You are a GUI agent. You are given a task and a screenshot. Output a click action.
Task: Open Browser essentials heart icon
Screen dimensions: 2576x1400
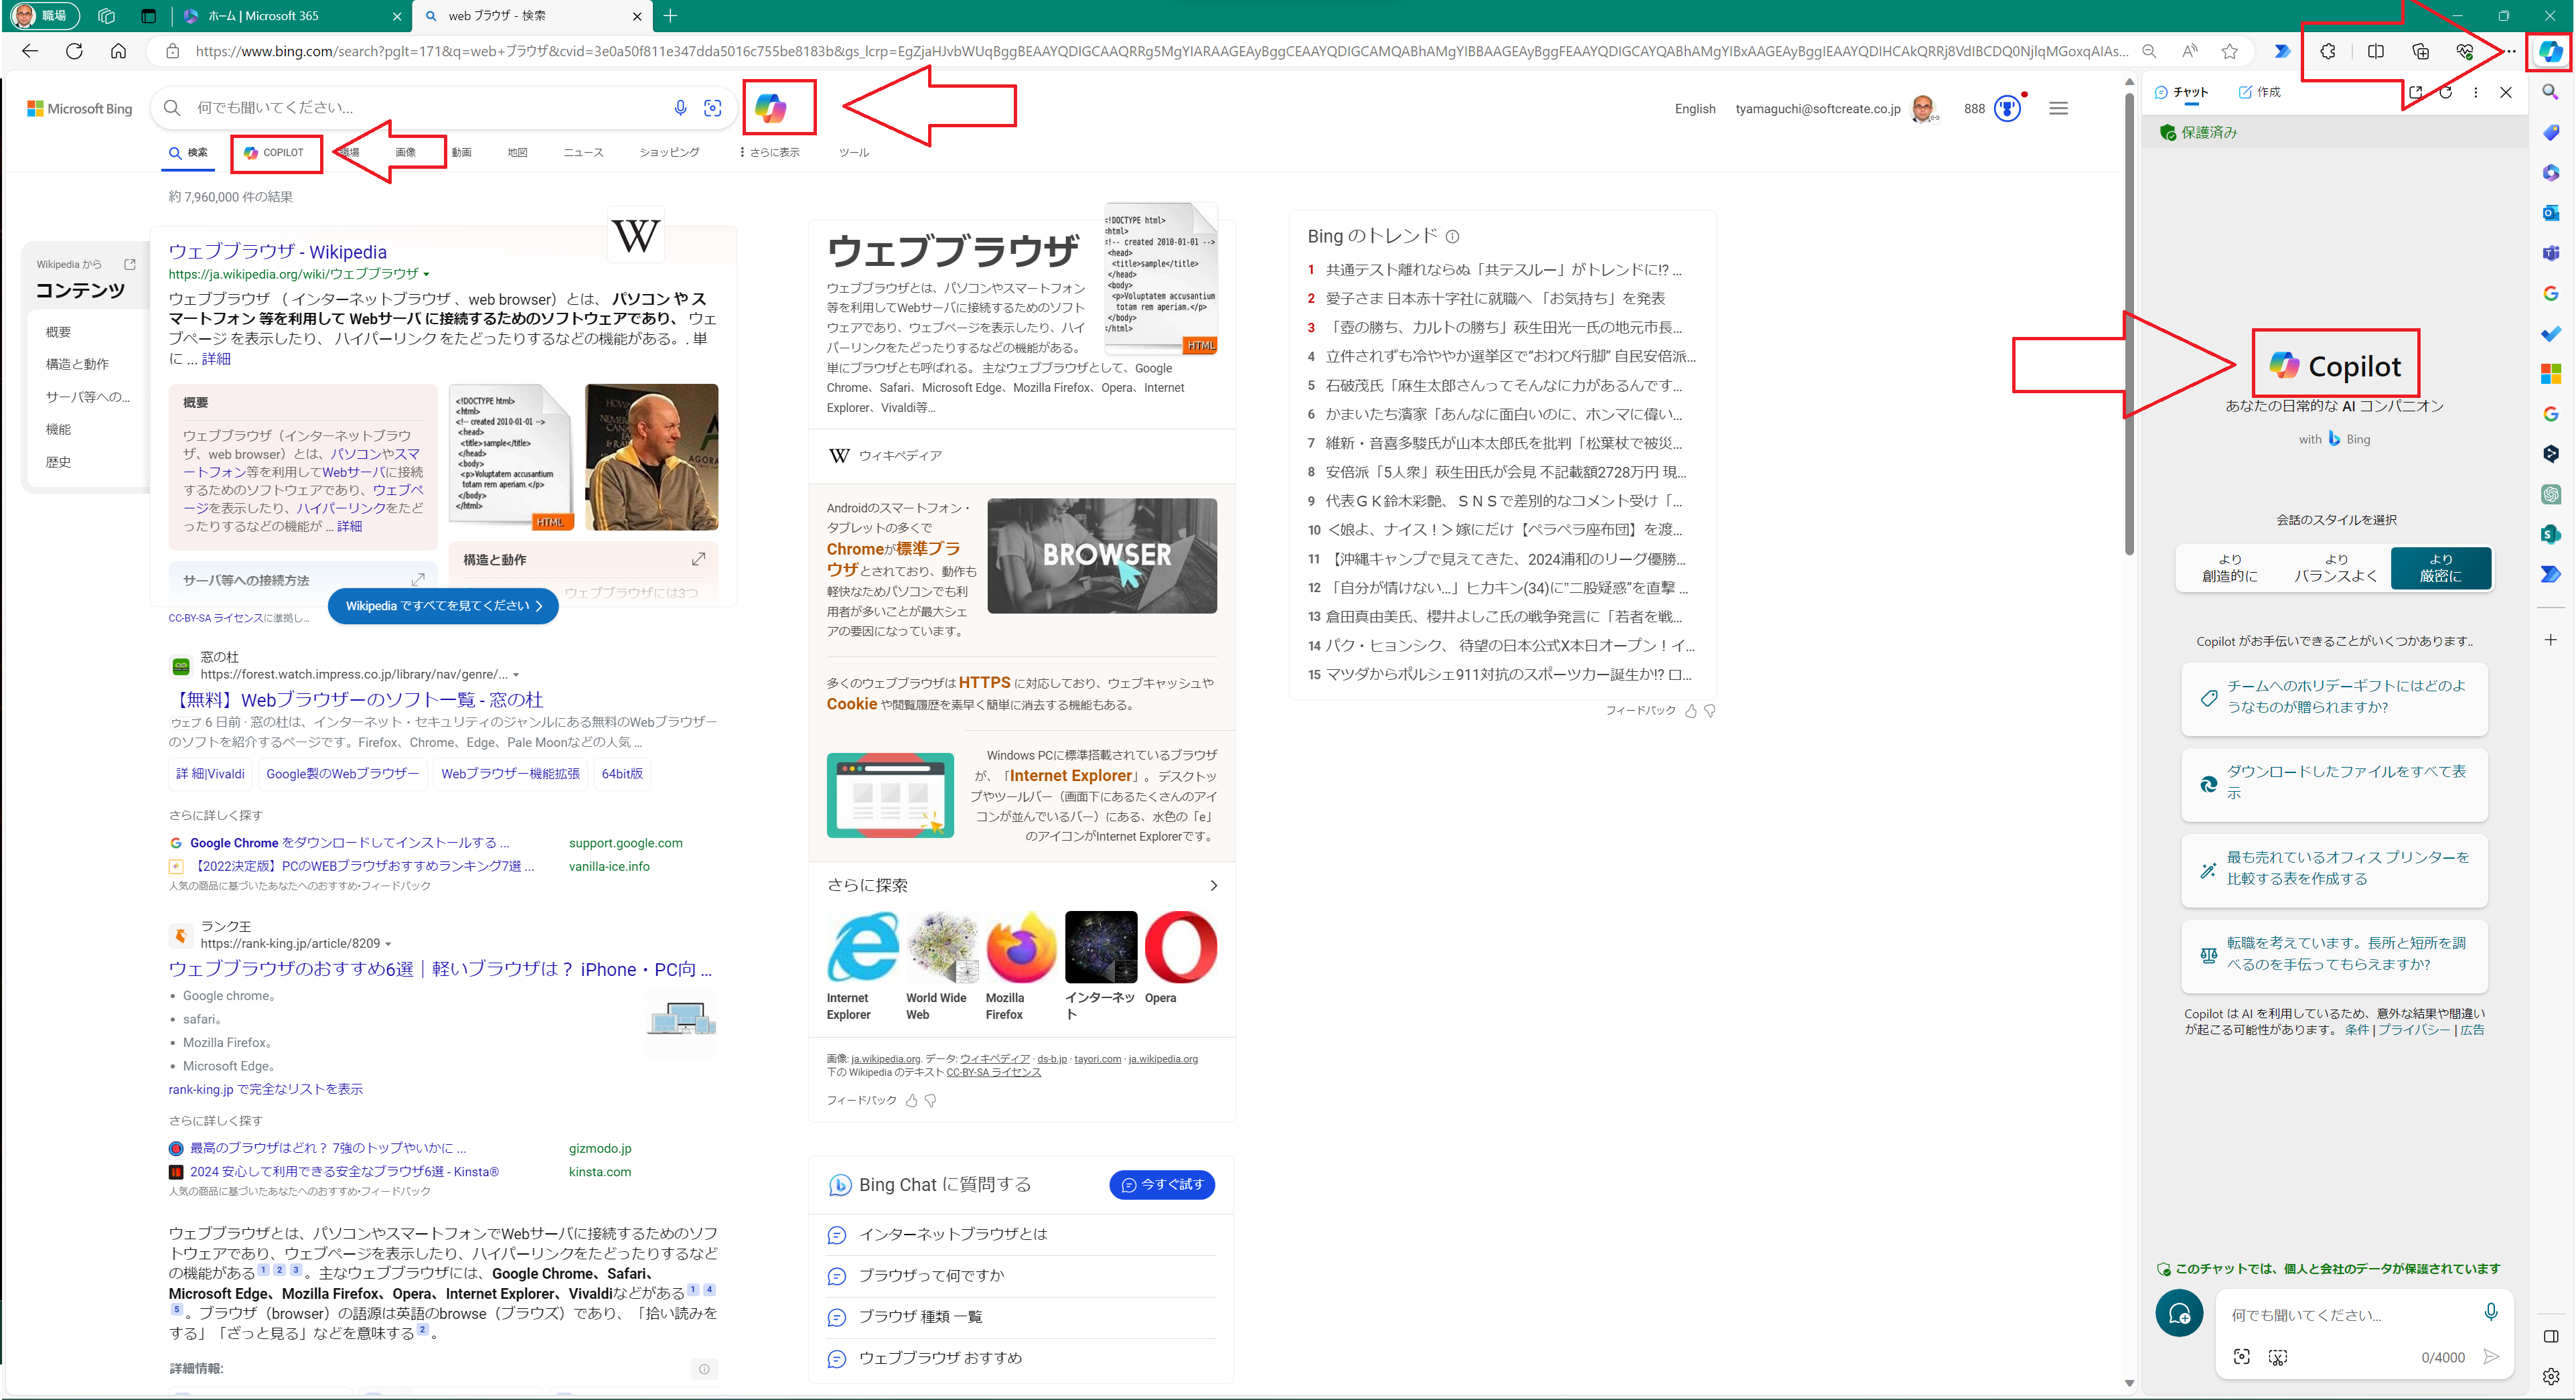[2465, 51]
